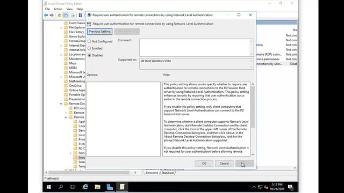The width and height of the screenshot is (344, 193).
Task: Open File Explorer from the taskbar
Action: (x=97, y=187)
